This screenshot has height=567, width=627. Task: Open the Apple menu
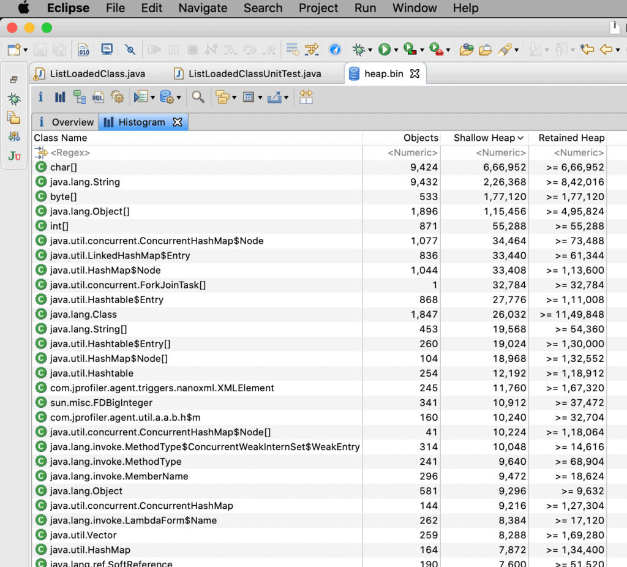[x=24, y=7]
